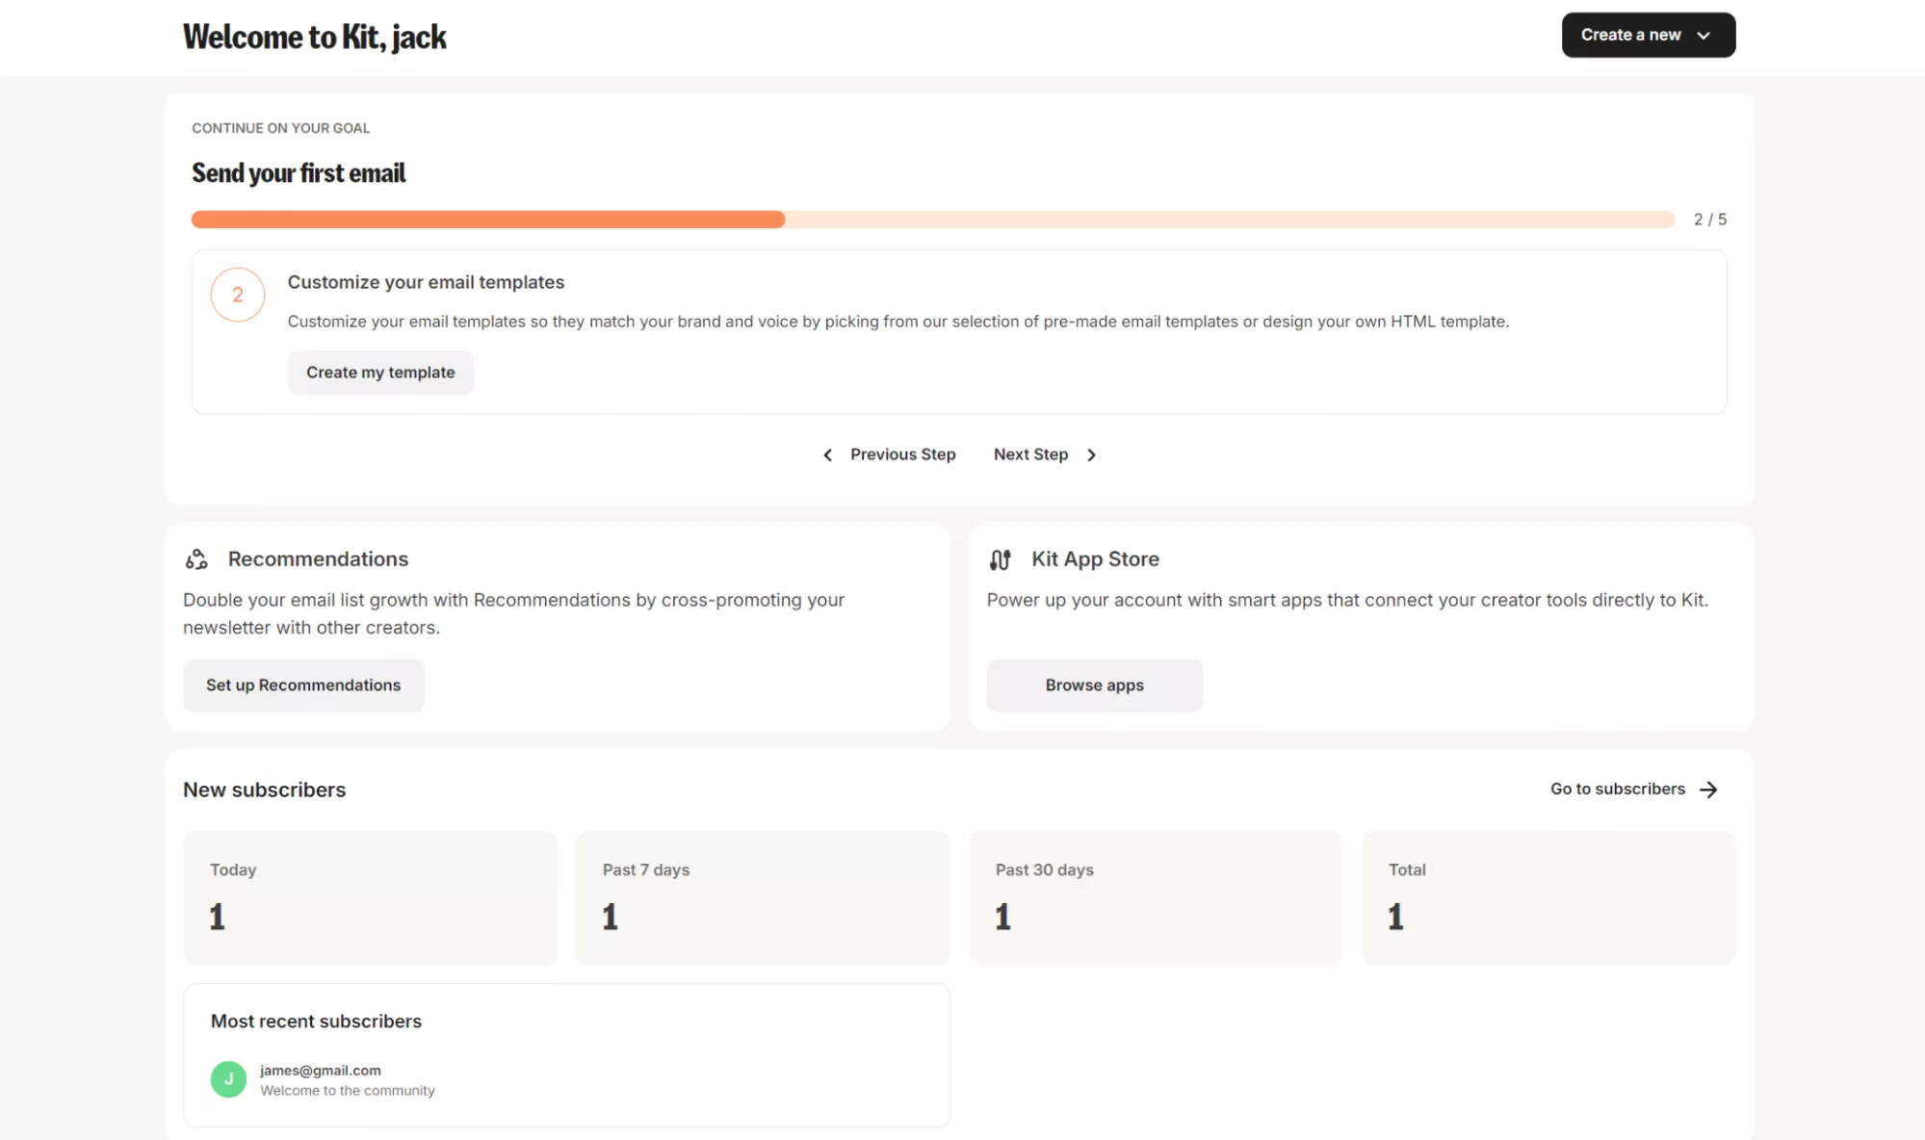Click the Kit App Store plug icon
This screenshot has width=1925, height=1140.
tap(1000, 559)
